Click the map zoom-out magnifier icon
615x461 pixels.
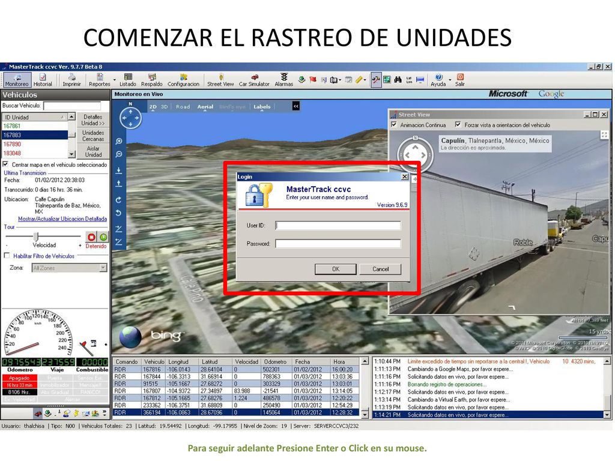pos(119,154)
